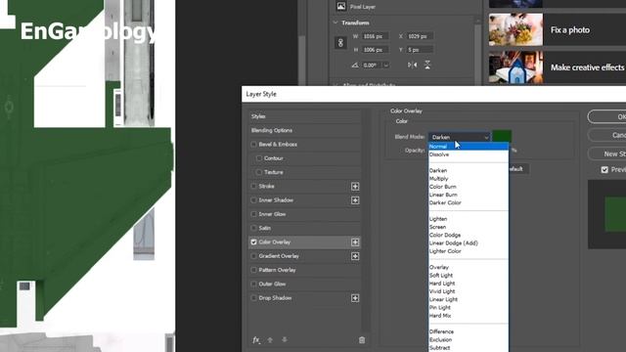
Task: Collapse the Transform section chevron
Action: (x=335, y=22)
